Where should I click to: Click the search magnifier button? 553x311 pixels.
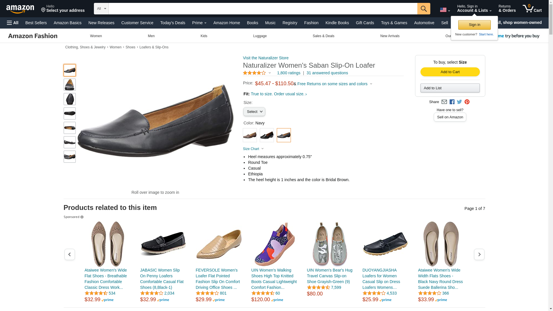[423, 9]
